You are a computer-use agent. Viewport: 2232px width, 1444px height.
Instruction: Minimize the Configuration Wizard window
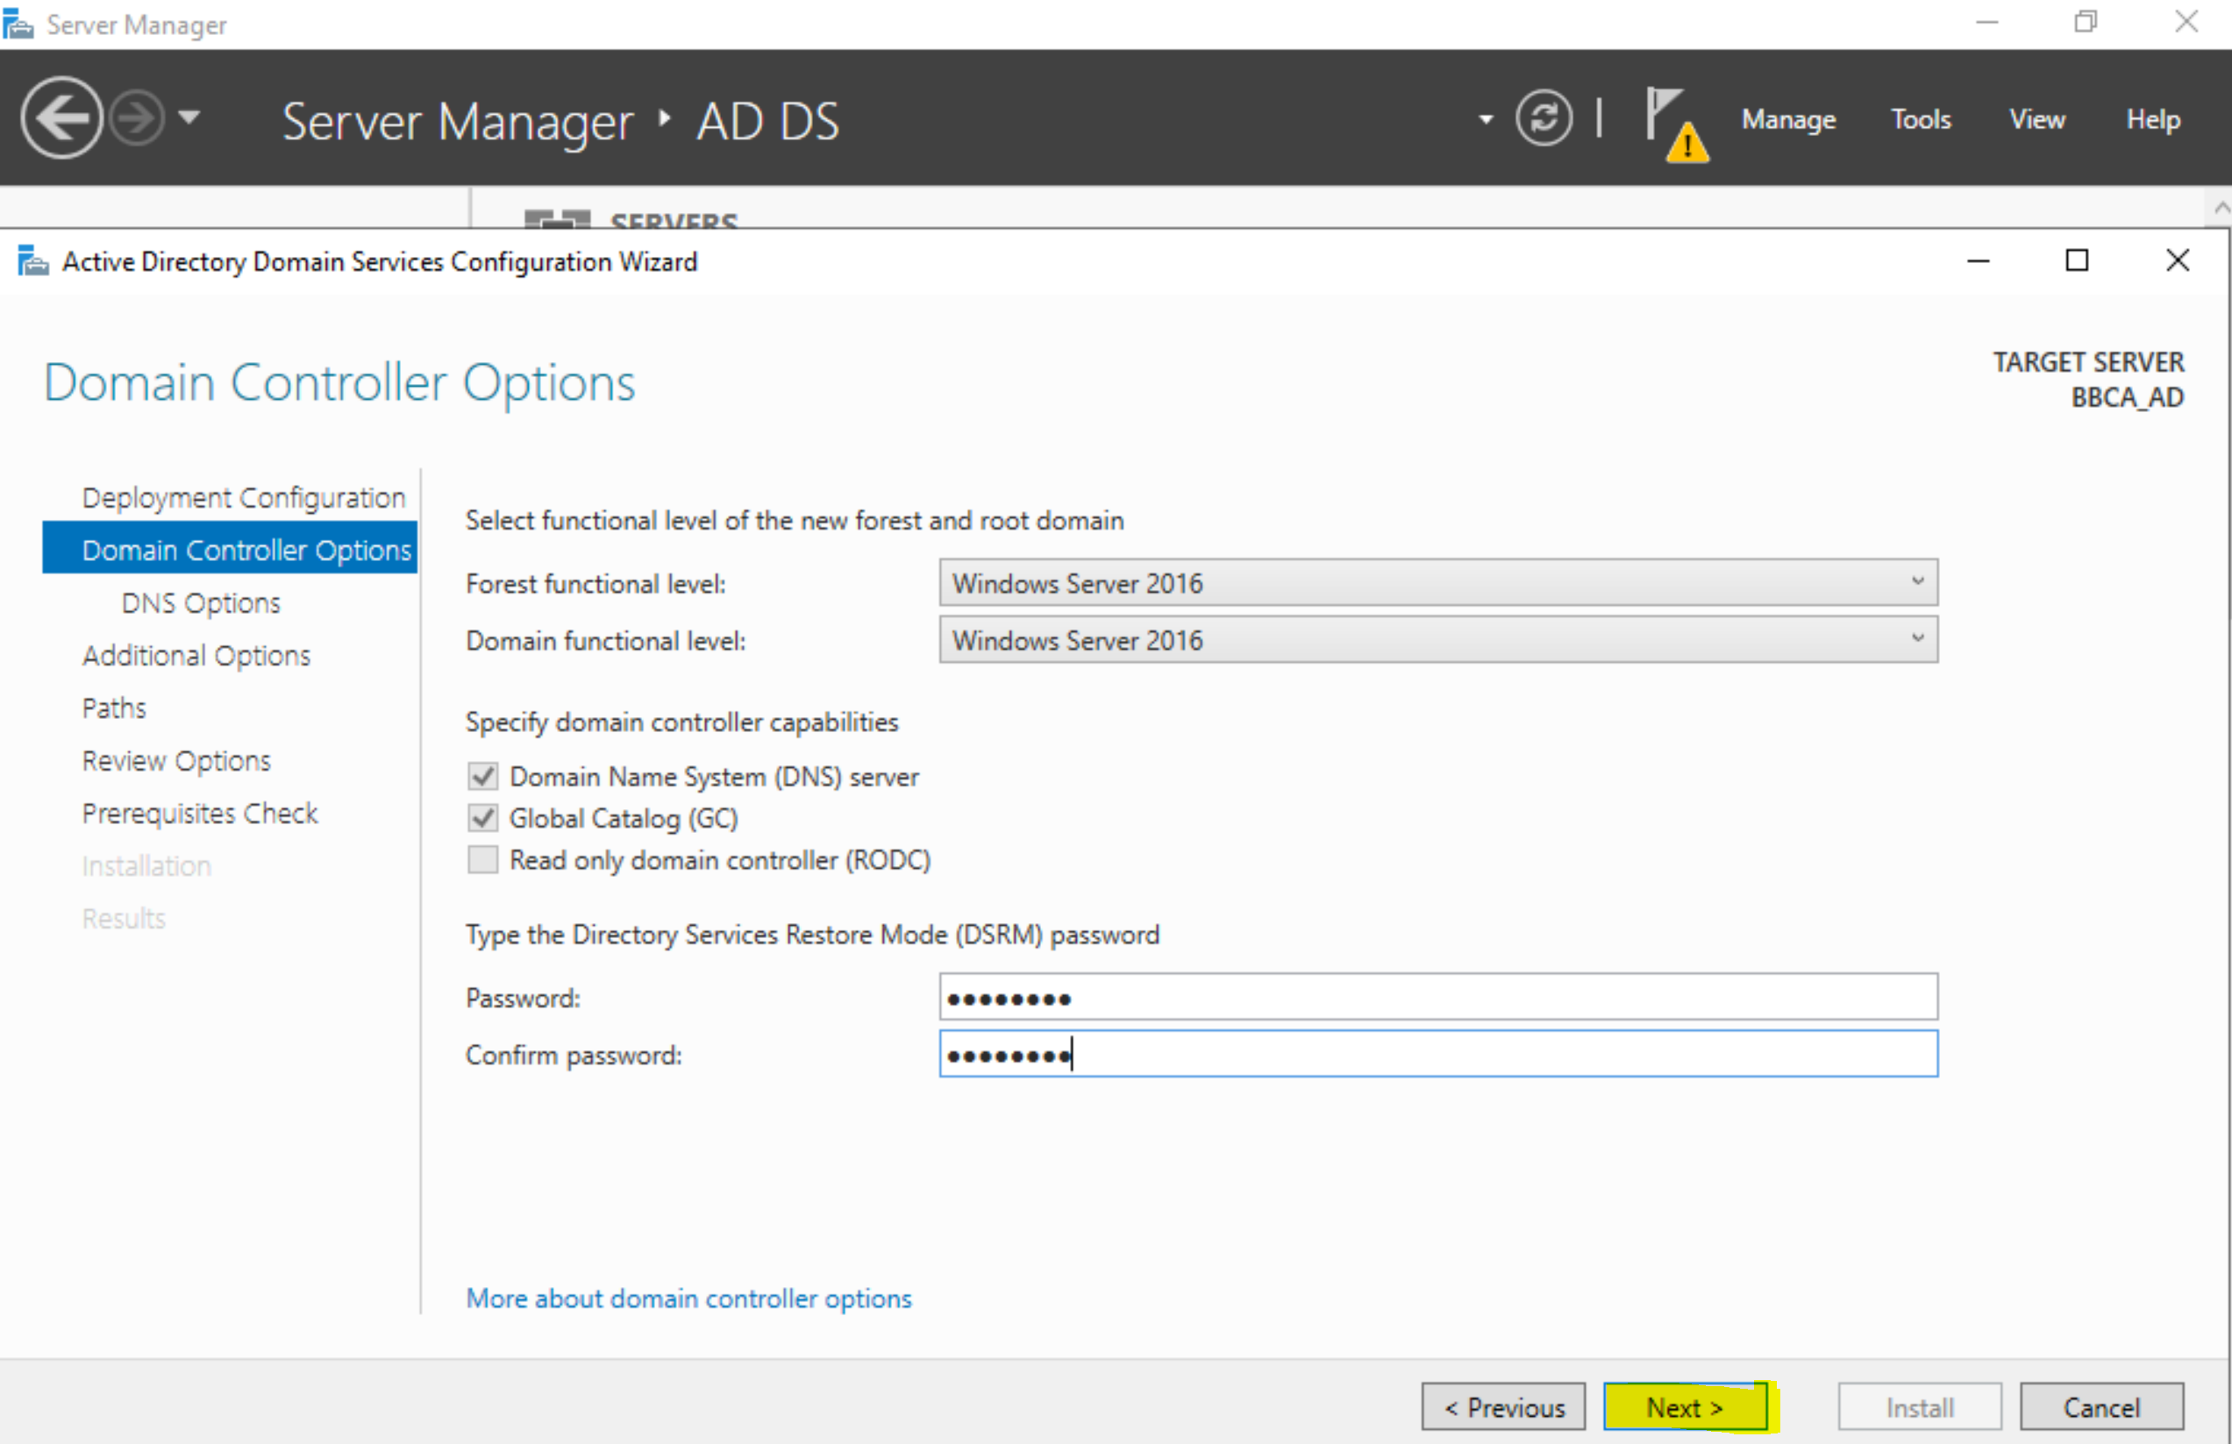tap(1978, 260)
